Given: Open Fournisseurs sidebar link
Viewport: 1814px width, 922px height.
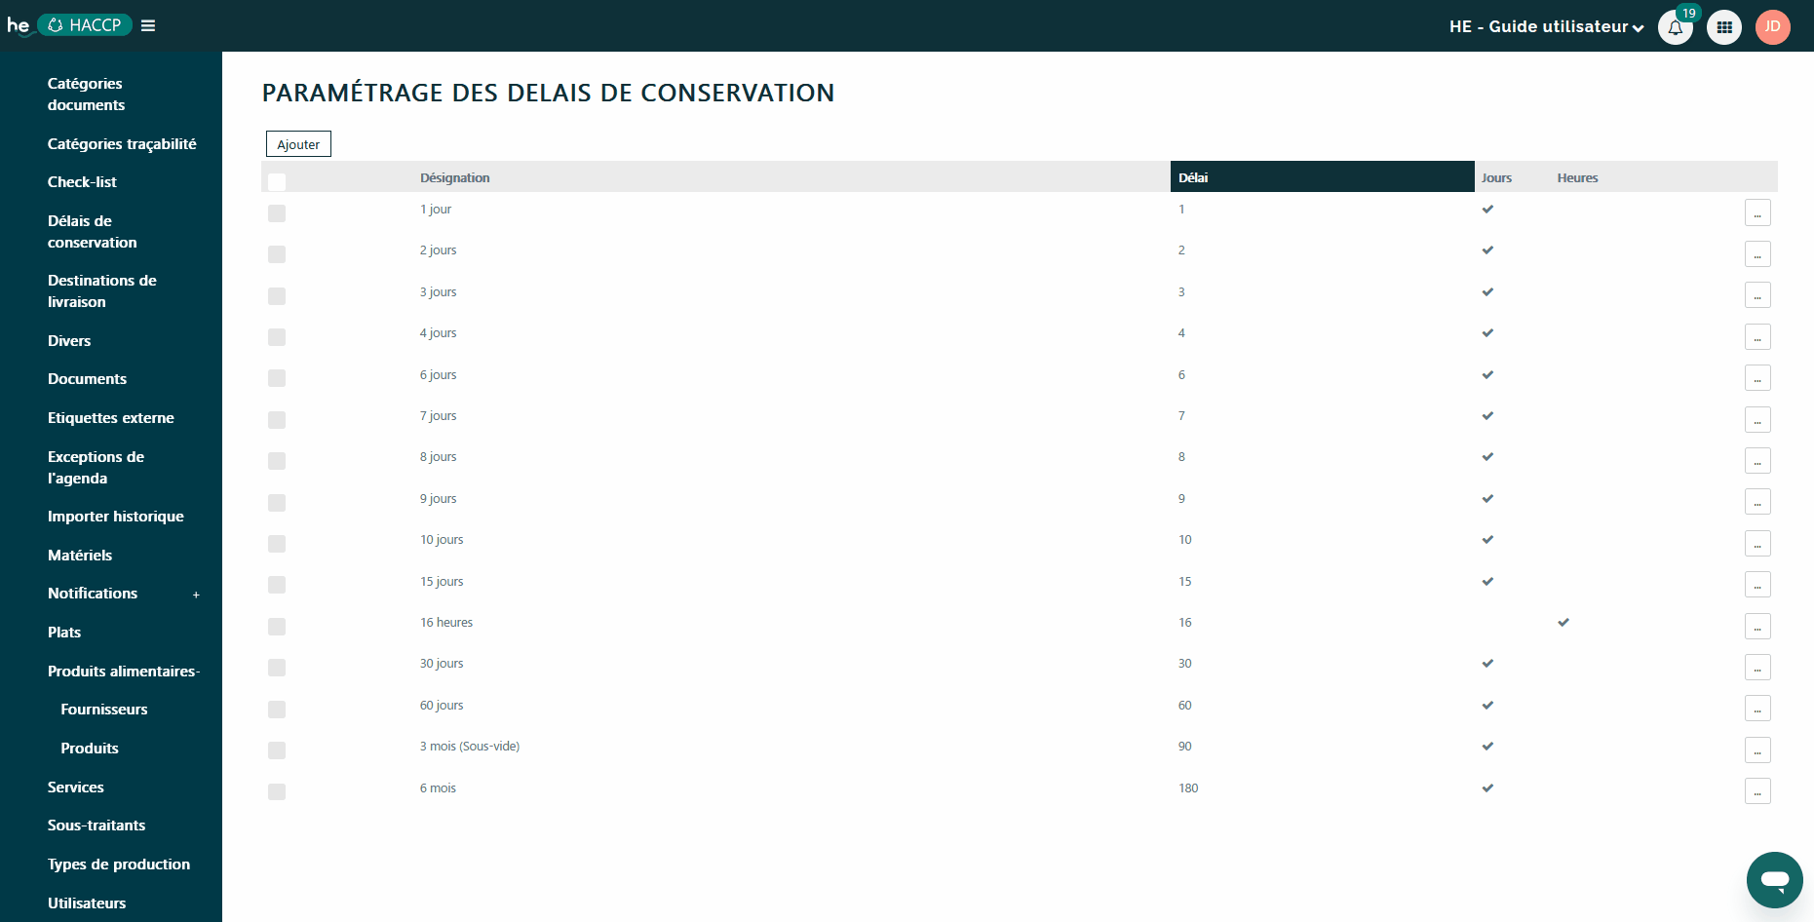Looking at the screenshot, I should point(104,710).
